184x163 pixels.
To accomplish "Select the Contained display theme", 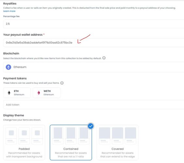I will pos(71,142).
